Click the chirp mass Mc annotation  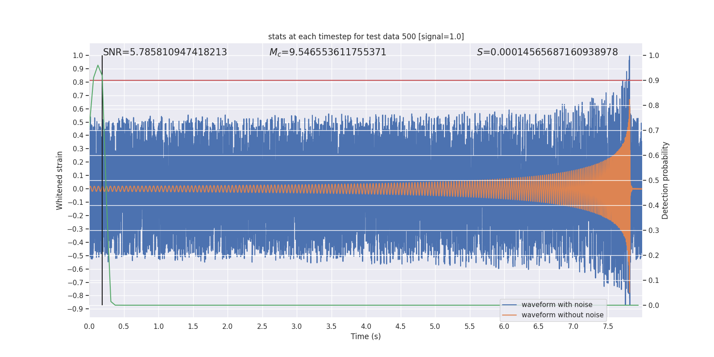(x=328, y=52)
